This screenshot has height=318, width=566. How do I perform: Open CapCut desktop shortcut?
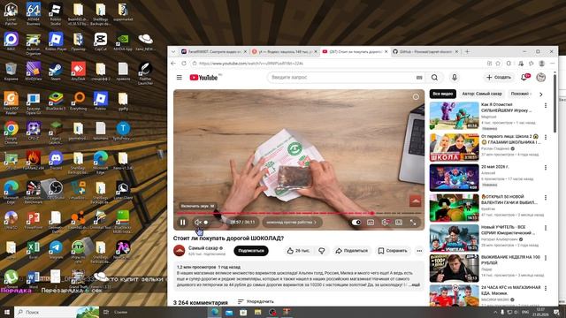coord(100,42)
